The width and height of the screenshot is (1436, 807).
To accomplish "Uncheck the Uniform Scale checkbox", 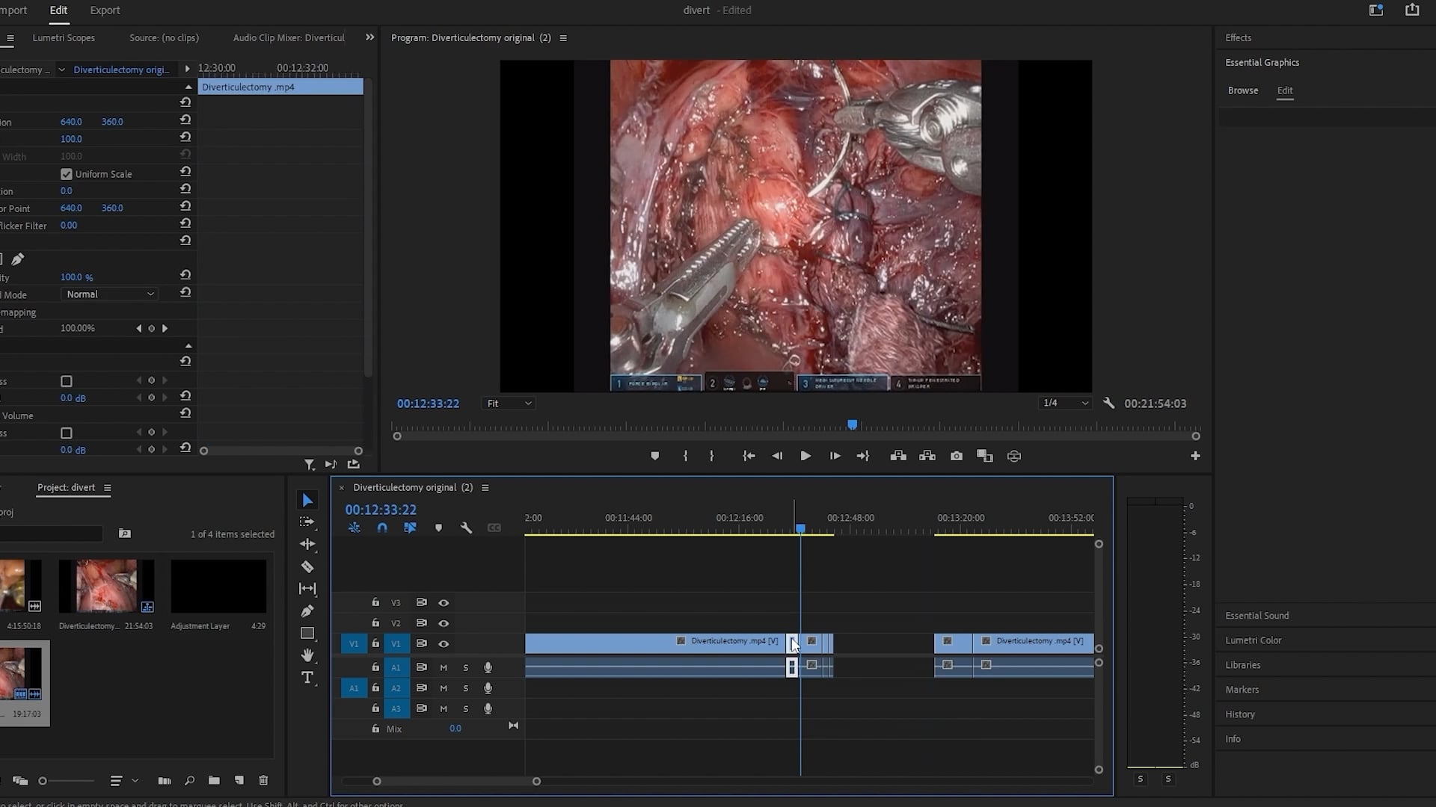I will 67,173.
